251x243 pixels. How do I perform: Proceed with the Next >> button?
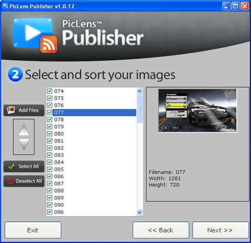point(220,230)
